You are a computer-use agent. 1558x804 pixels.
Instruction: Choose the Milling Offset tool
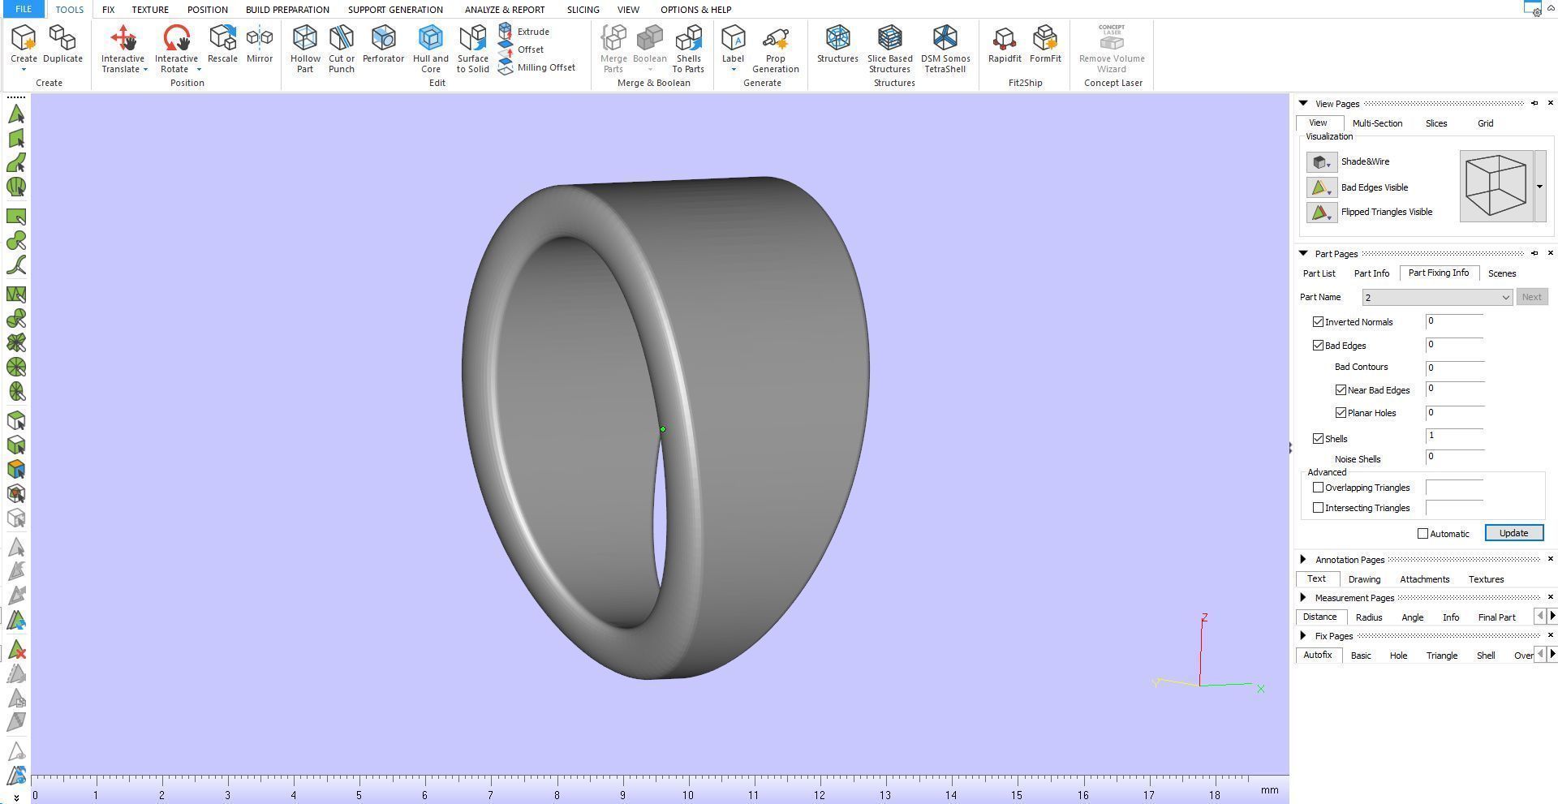[537, 67]
